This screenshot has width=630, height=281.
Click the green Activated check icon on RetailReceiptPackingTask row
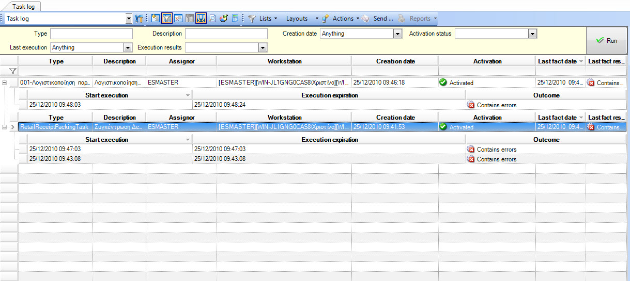pos(443,127)
